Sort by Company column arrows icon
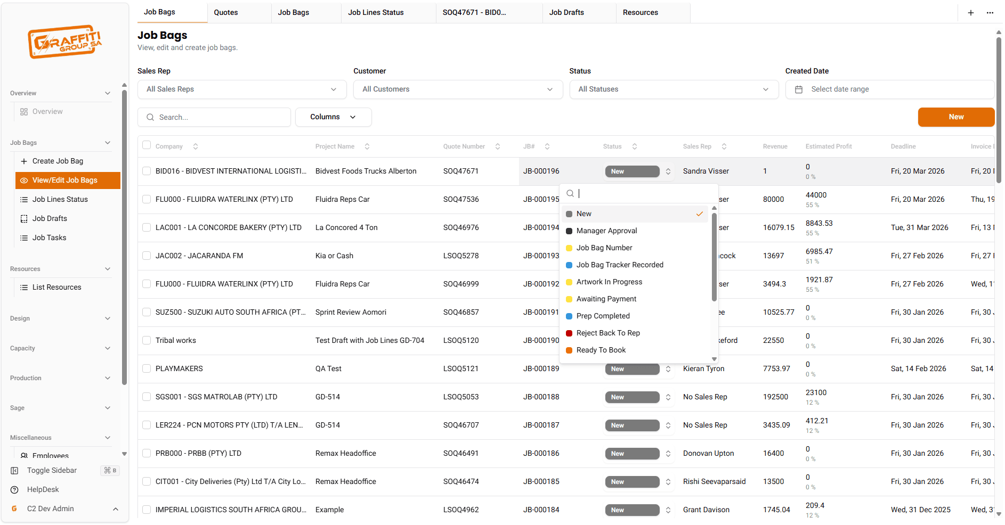1005x525 pixels. 196,146
